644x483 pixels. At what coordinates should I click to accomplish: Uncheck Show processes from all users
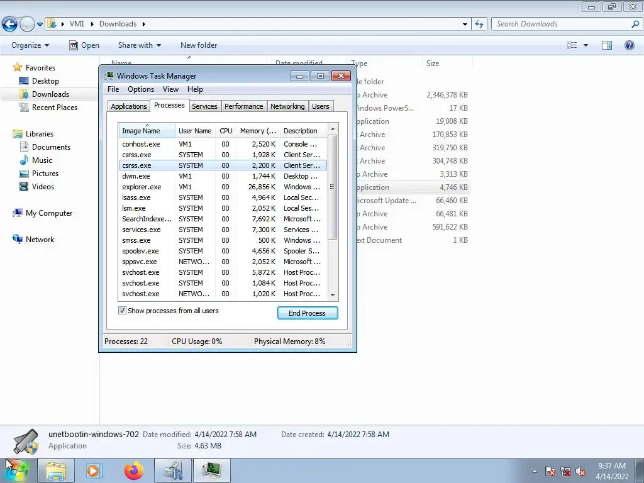[x=122, y=311]
